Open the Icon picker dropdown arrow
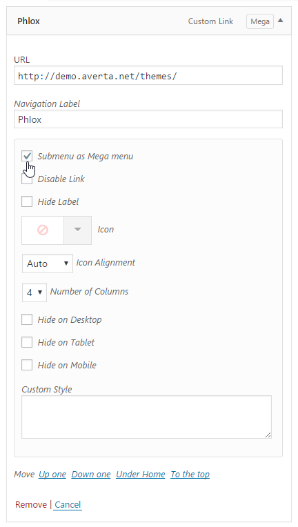This screenshot has width=298, height=527. (78, 230)
